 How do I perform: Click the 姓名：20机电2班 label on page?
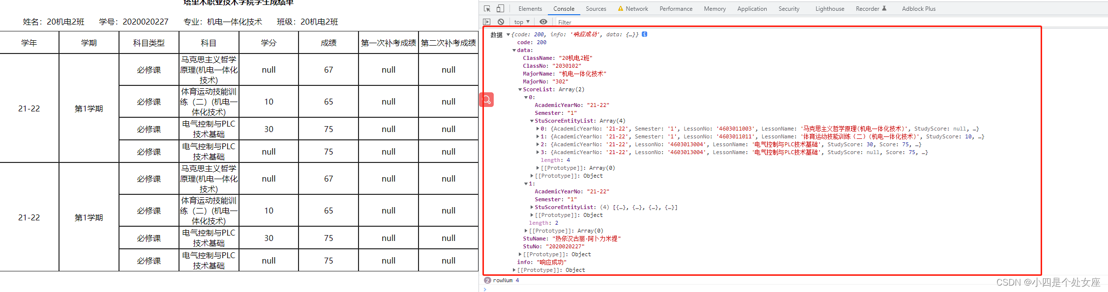(54, 22)
